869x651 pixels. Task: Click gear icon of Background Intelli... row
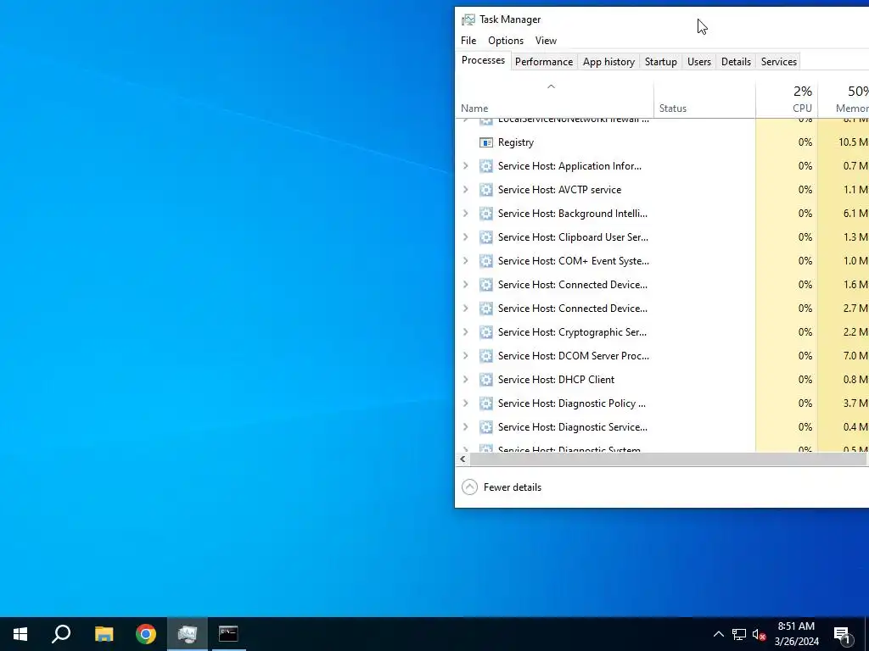coord(486,214)
